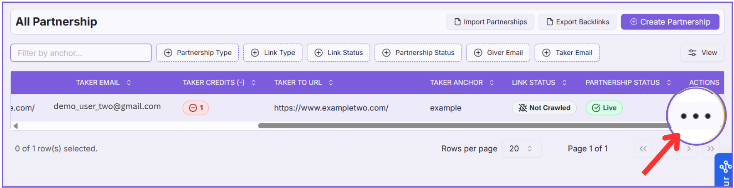Open the Link Status filter
734x188 pixels.
(x=338, y=53)
